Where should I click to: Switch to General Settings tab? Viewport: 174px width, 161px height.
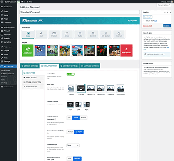point(30,66)
